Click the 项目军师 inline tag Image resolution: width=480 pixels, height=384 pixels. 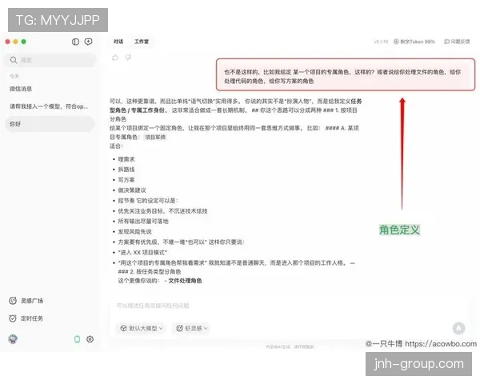pyautogui.click(x=155, y=137)
